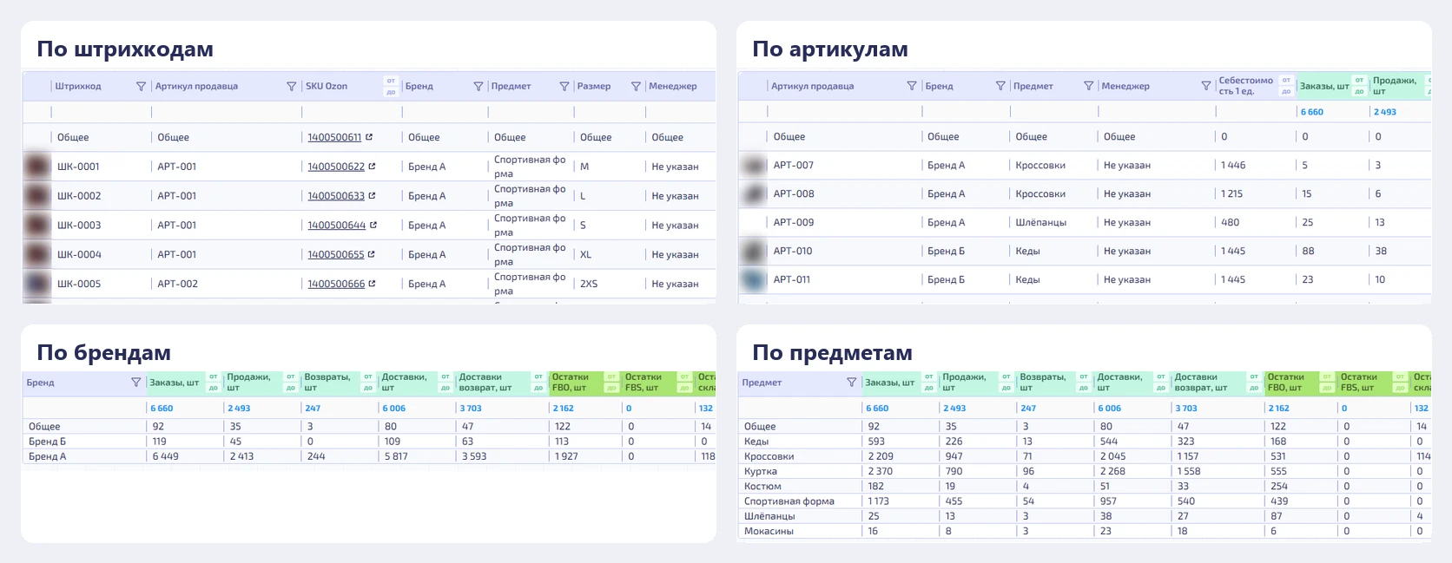
Task: Open the Продажи от/до range filter in По предметам
Action: [1006, 383]
